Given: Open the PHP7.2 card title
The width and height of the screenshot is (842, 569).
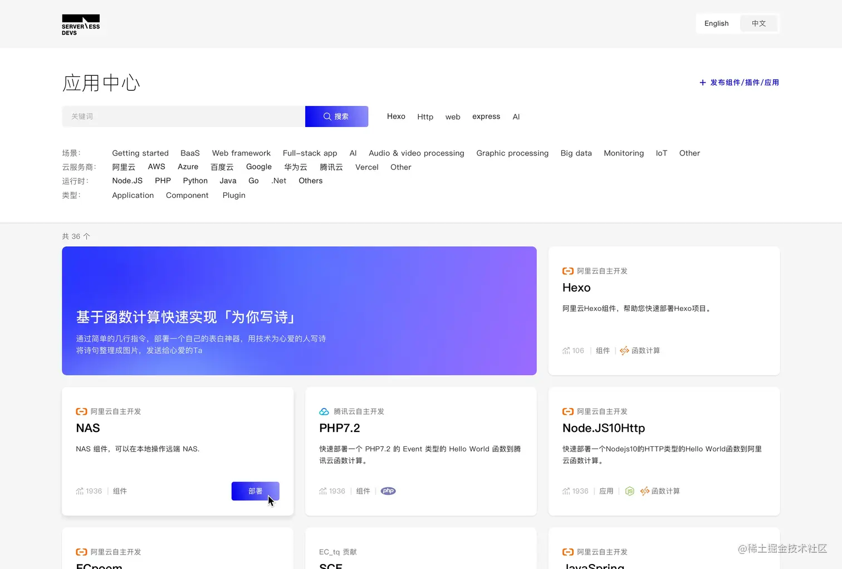Looking at the screenshot, I should [x=340, y=428].
